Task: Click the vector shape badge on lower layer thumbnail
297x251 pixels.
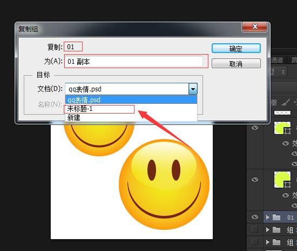Action: pyautogui.click(x=287, y=184)
